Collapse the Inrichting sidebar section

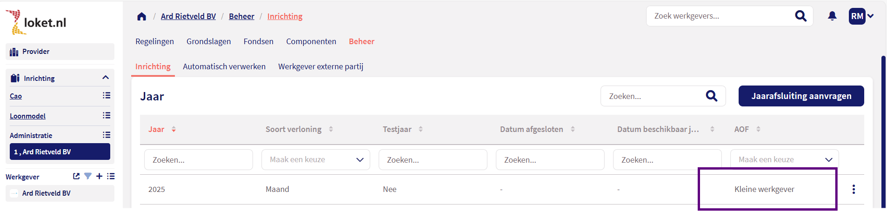106,78
